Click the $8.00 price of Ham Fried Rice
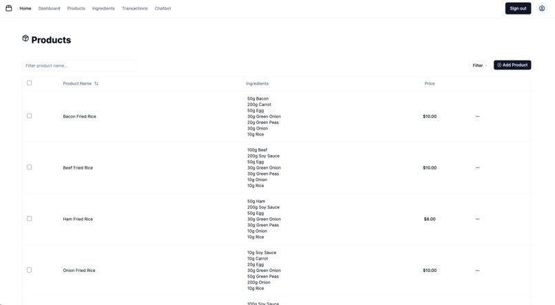 (x=430, y=219)
